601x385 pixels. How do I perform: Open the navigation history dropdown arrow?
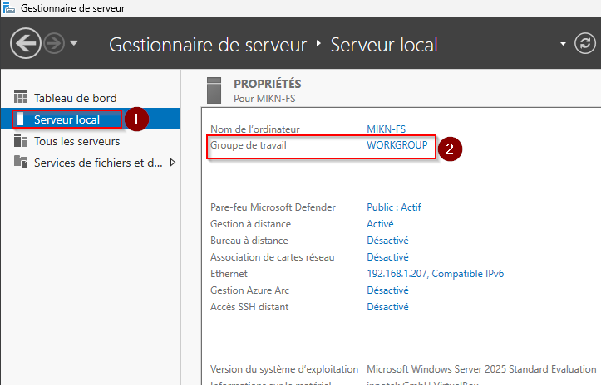(74, 43)
